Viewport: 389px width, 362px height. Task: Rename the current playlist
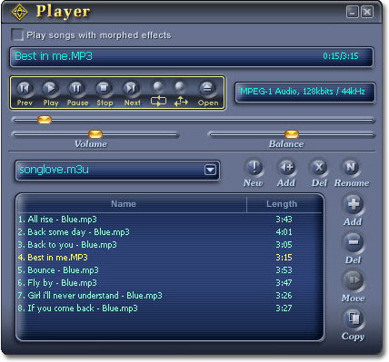351,167
